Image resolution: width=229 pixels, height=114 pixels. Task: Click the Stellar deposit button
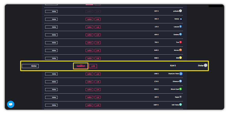pos(93,66)
